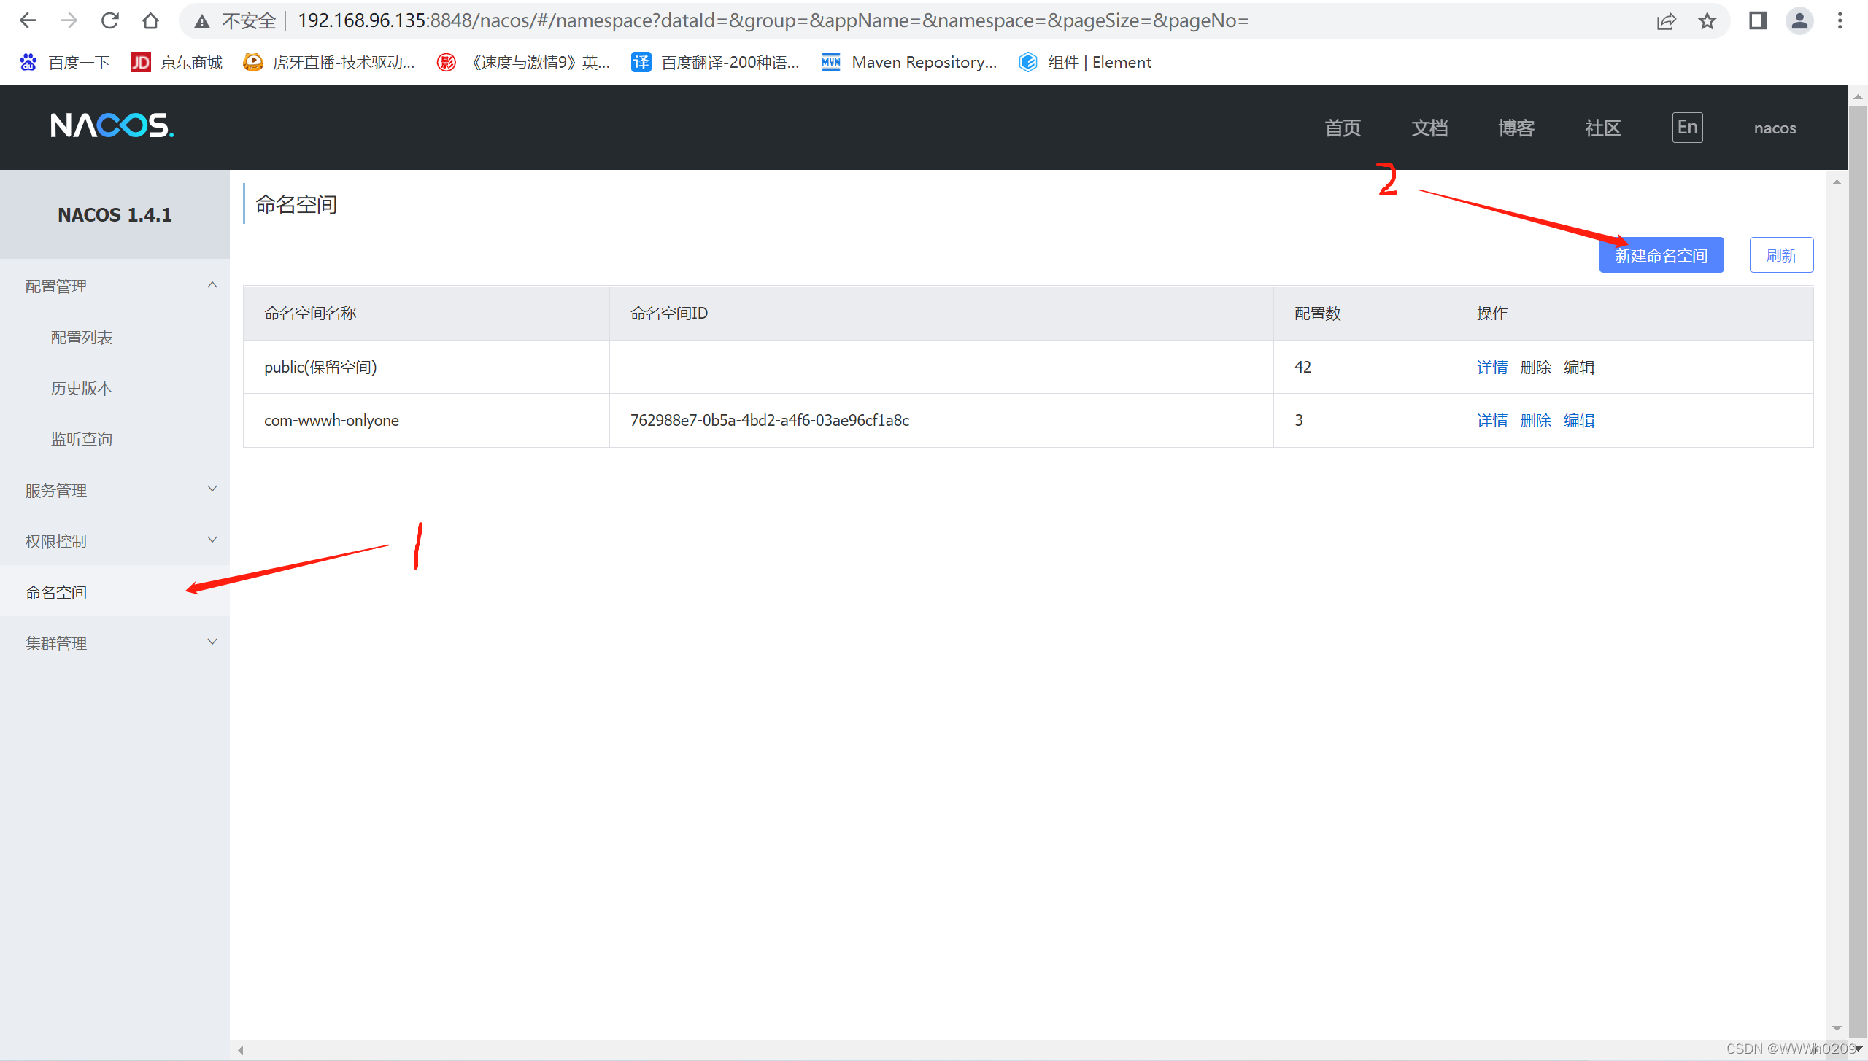Click the address bar URL
Image resolution: width=1868 pixels, height=1061 pixels.
click(x=773, y=20)
